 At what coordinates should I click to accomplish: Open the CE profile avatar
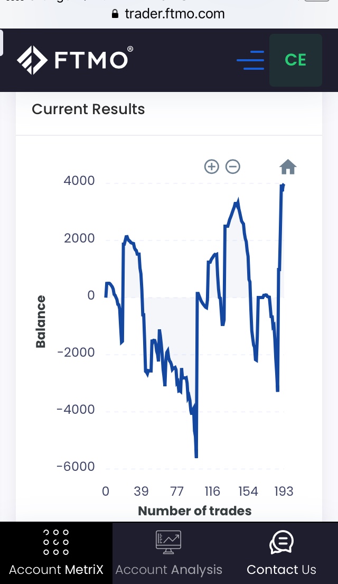295,60
